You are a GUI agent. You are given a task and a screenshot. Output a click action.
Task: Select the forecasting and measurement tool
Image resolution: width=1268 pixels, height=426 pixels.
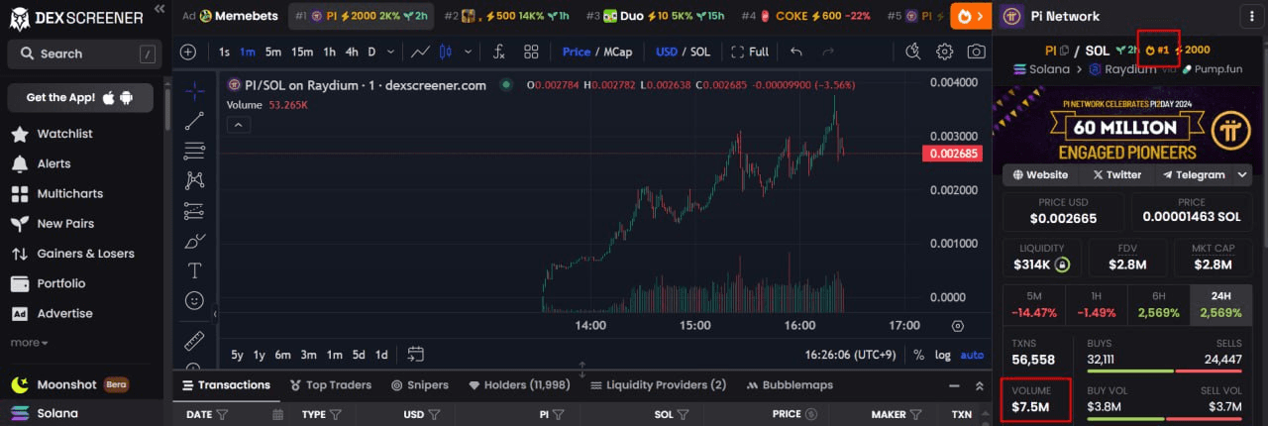coord(194,211)
